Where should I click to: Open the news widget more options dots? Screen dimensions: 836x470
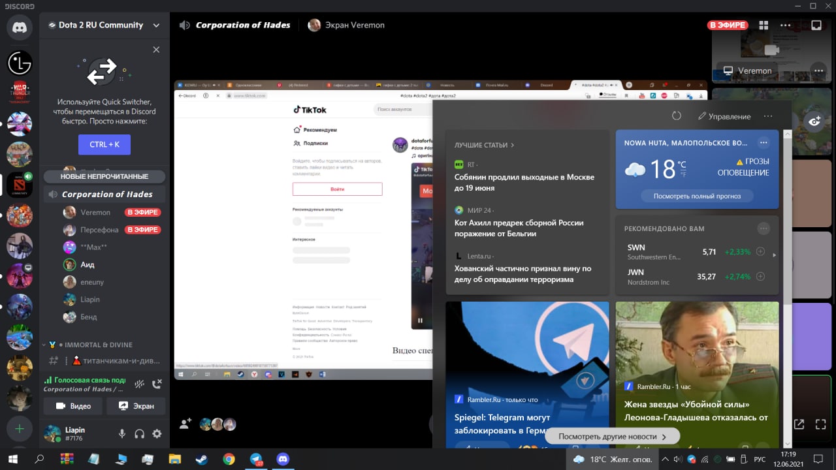(x=768, y=116)
